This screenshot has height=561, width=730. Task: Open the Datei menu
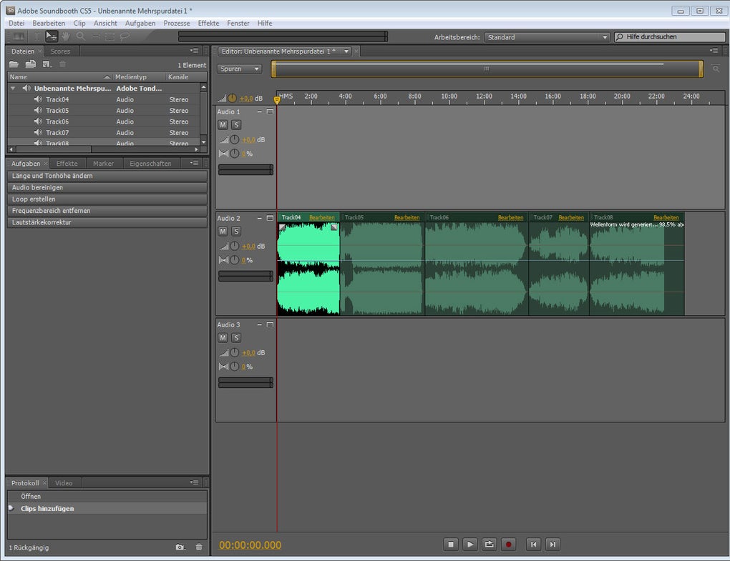click(16, 23)
